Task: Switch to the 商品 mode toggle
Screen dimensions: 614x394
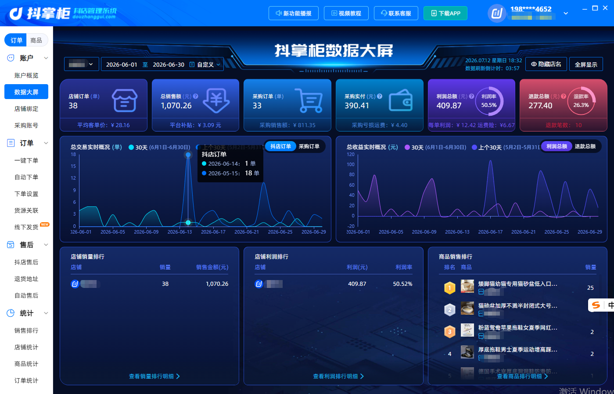Action: click(36, 40)
